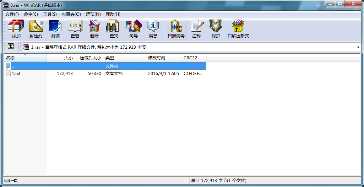Open the Tools (工具) menu
The image size is (364, 187).
pyautogui.click(x=50, y=14)
